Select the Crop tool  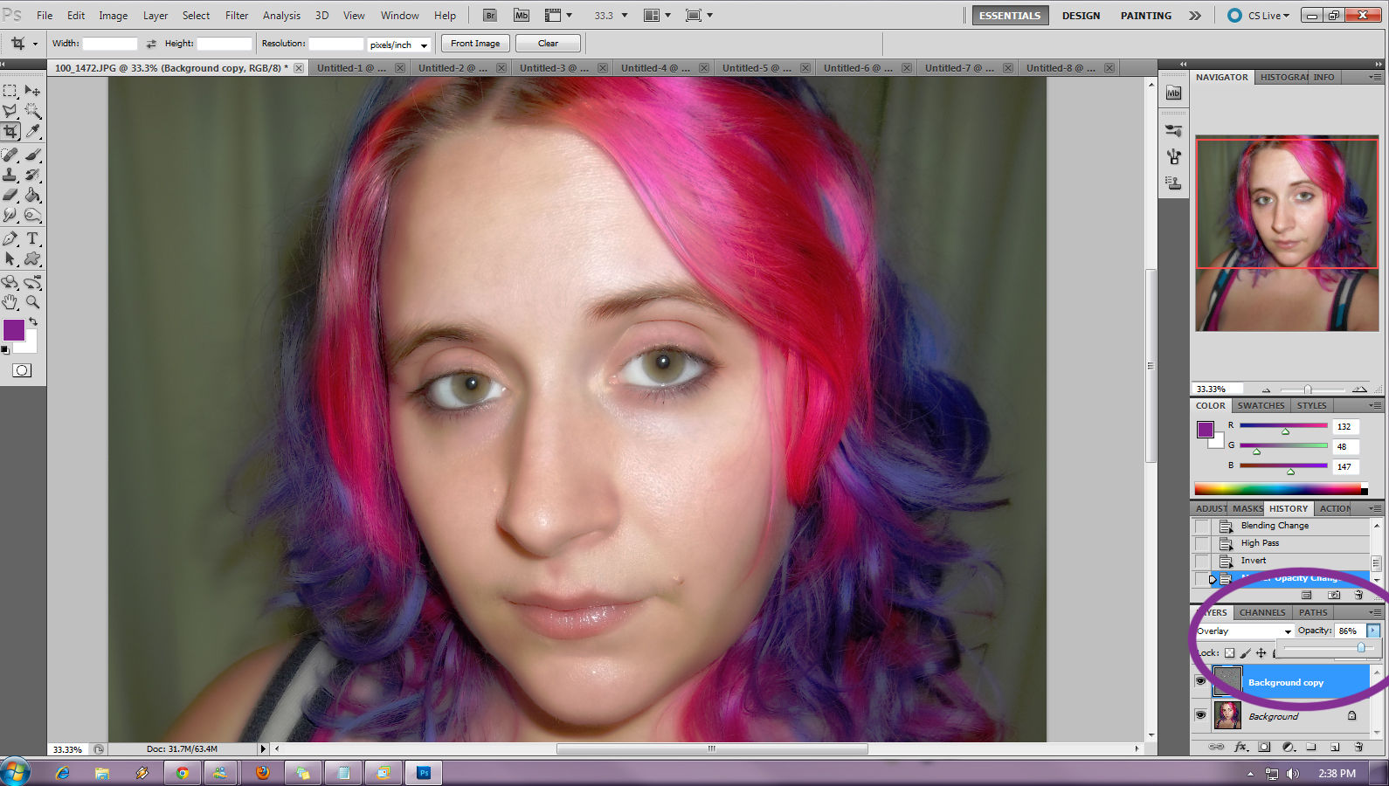10,132
